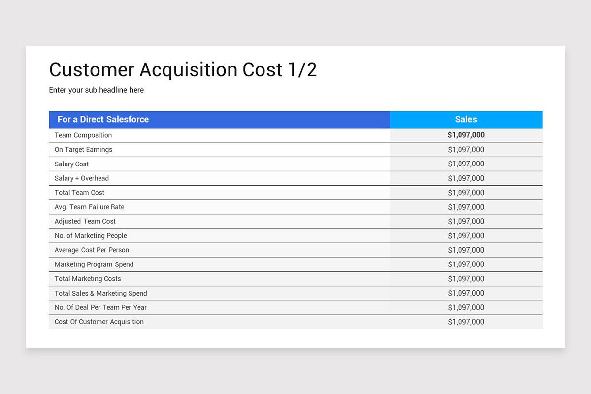Select the No. of Marketing People label
The width and height of the screenshot is (591, 394).
tap(91, 236)
